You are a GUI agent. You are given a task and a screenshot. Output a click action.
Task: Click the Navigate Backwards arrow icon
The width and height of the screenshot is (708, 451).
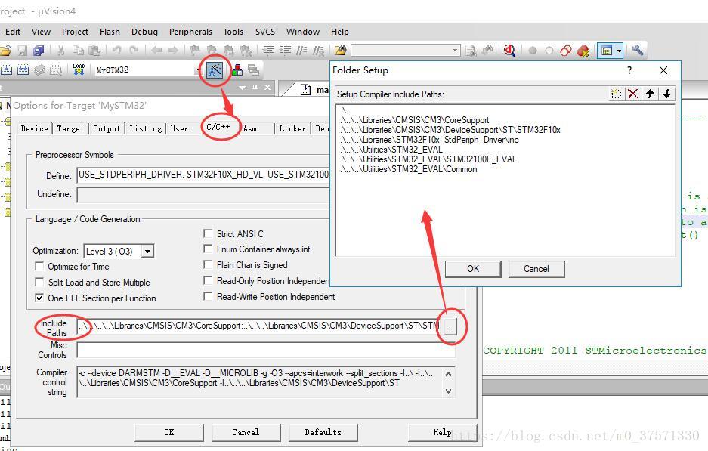(156, 51)
